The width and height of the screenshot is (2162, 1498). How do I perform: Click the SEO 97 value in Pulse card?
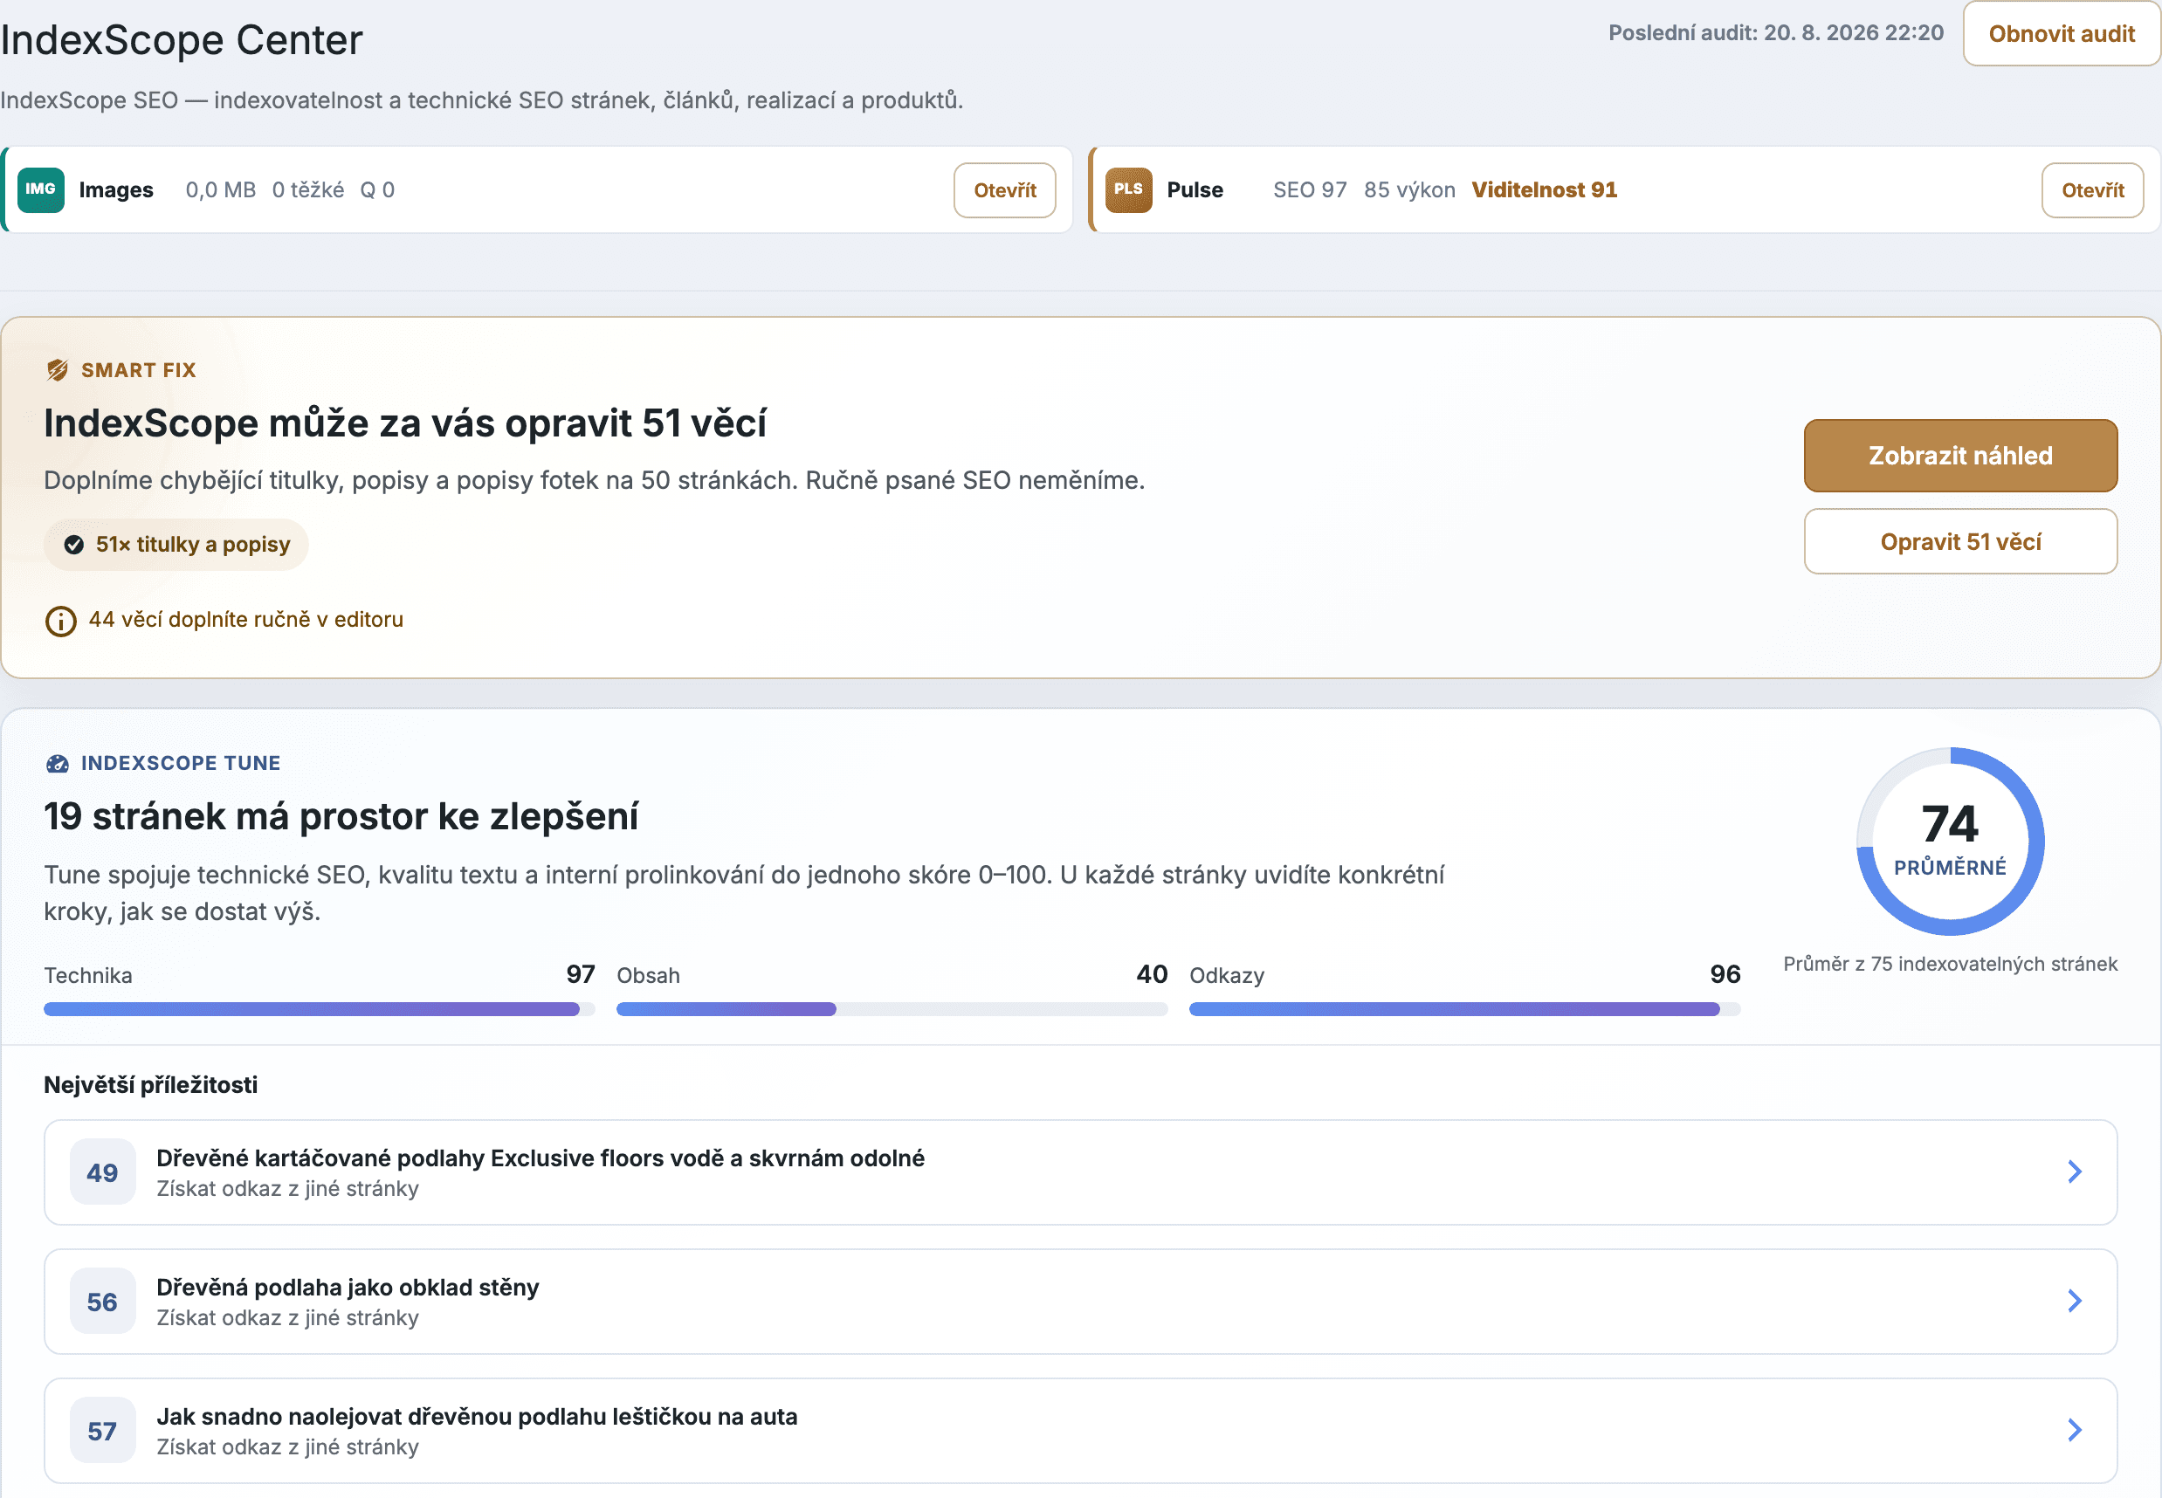click(1310, 189)
